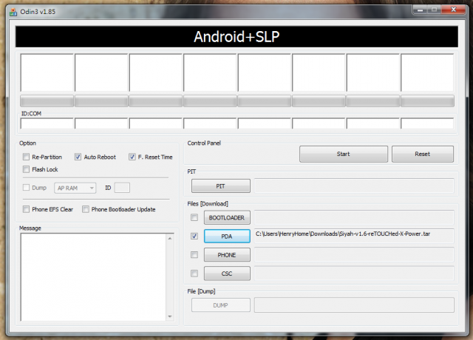Enable the Flash Lock checkbox

(27, 169)
